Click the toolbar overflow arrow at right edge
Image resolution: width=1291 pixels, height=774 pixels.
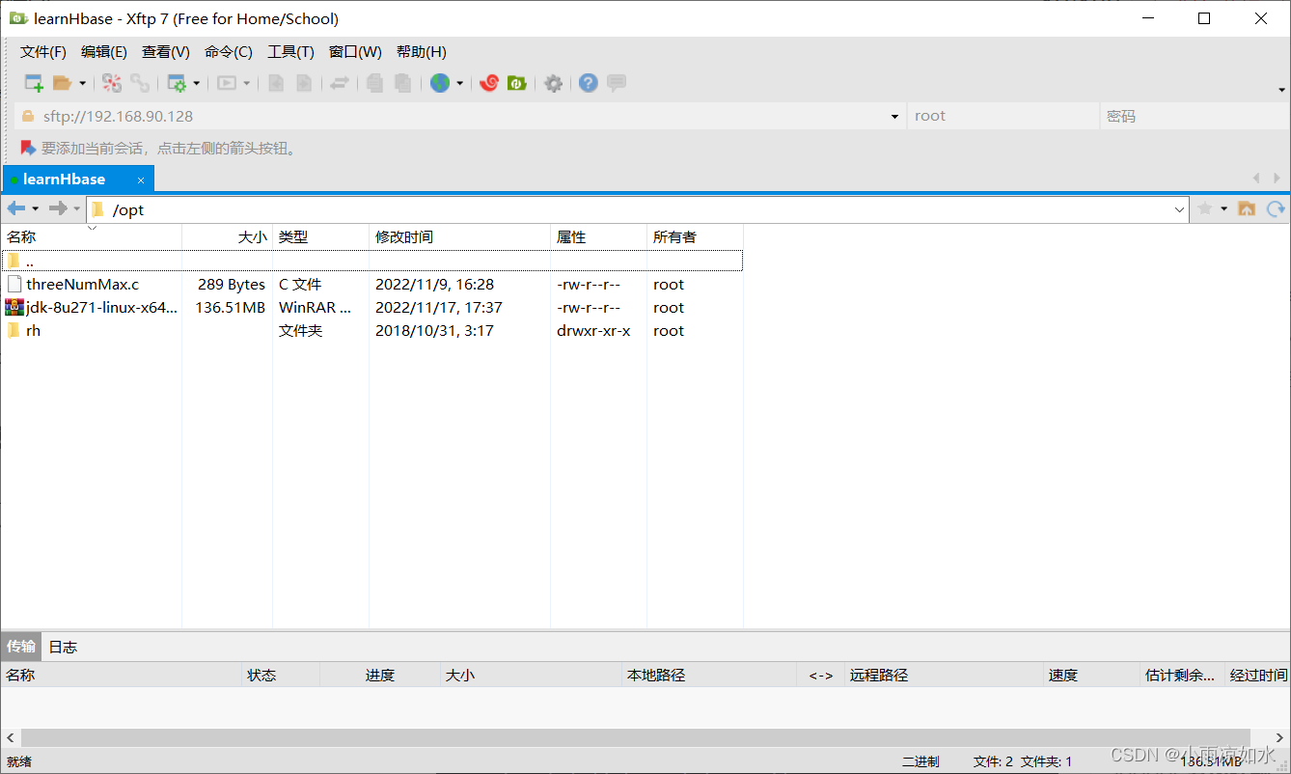pos(1281,90)
